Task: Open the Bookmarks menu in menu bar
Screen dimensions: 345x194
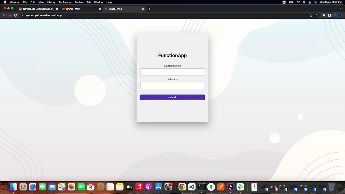Action: pyautogui.click(x=65, y=2)
